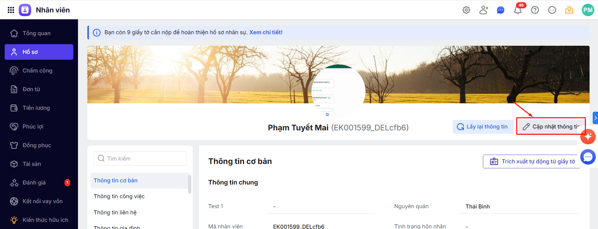This screenshot has height=229, width=598.
Task: Open notifications bell with 45 badge
Action: point(518,10)
